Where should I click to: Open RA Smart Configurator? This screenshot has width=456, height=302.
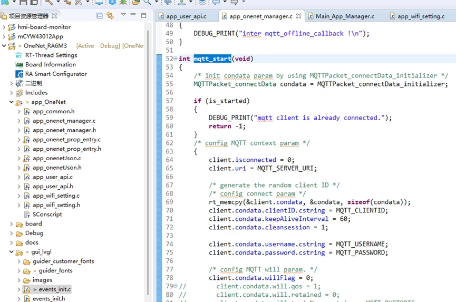[x=56, y=74]
